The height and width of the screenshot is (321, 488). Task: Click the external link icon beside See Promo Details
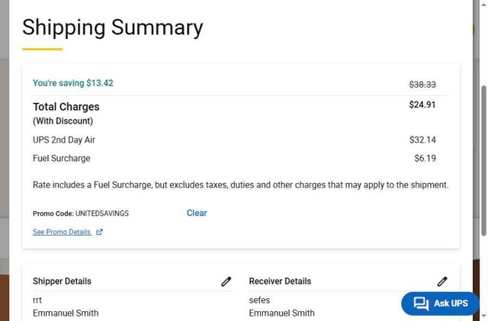(100, 233)
